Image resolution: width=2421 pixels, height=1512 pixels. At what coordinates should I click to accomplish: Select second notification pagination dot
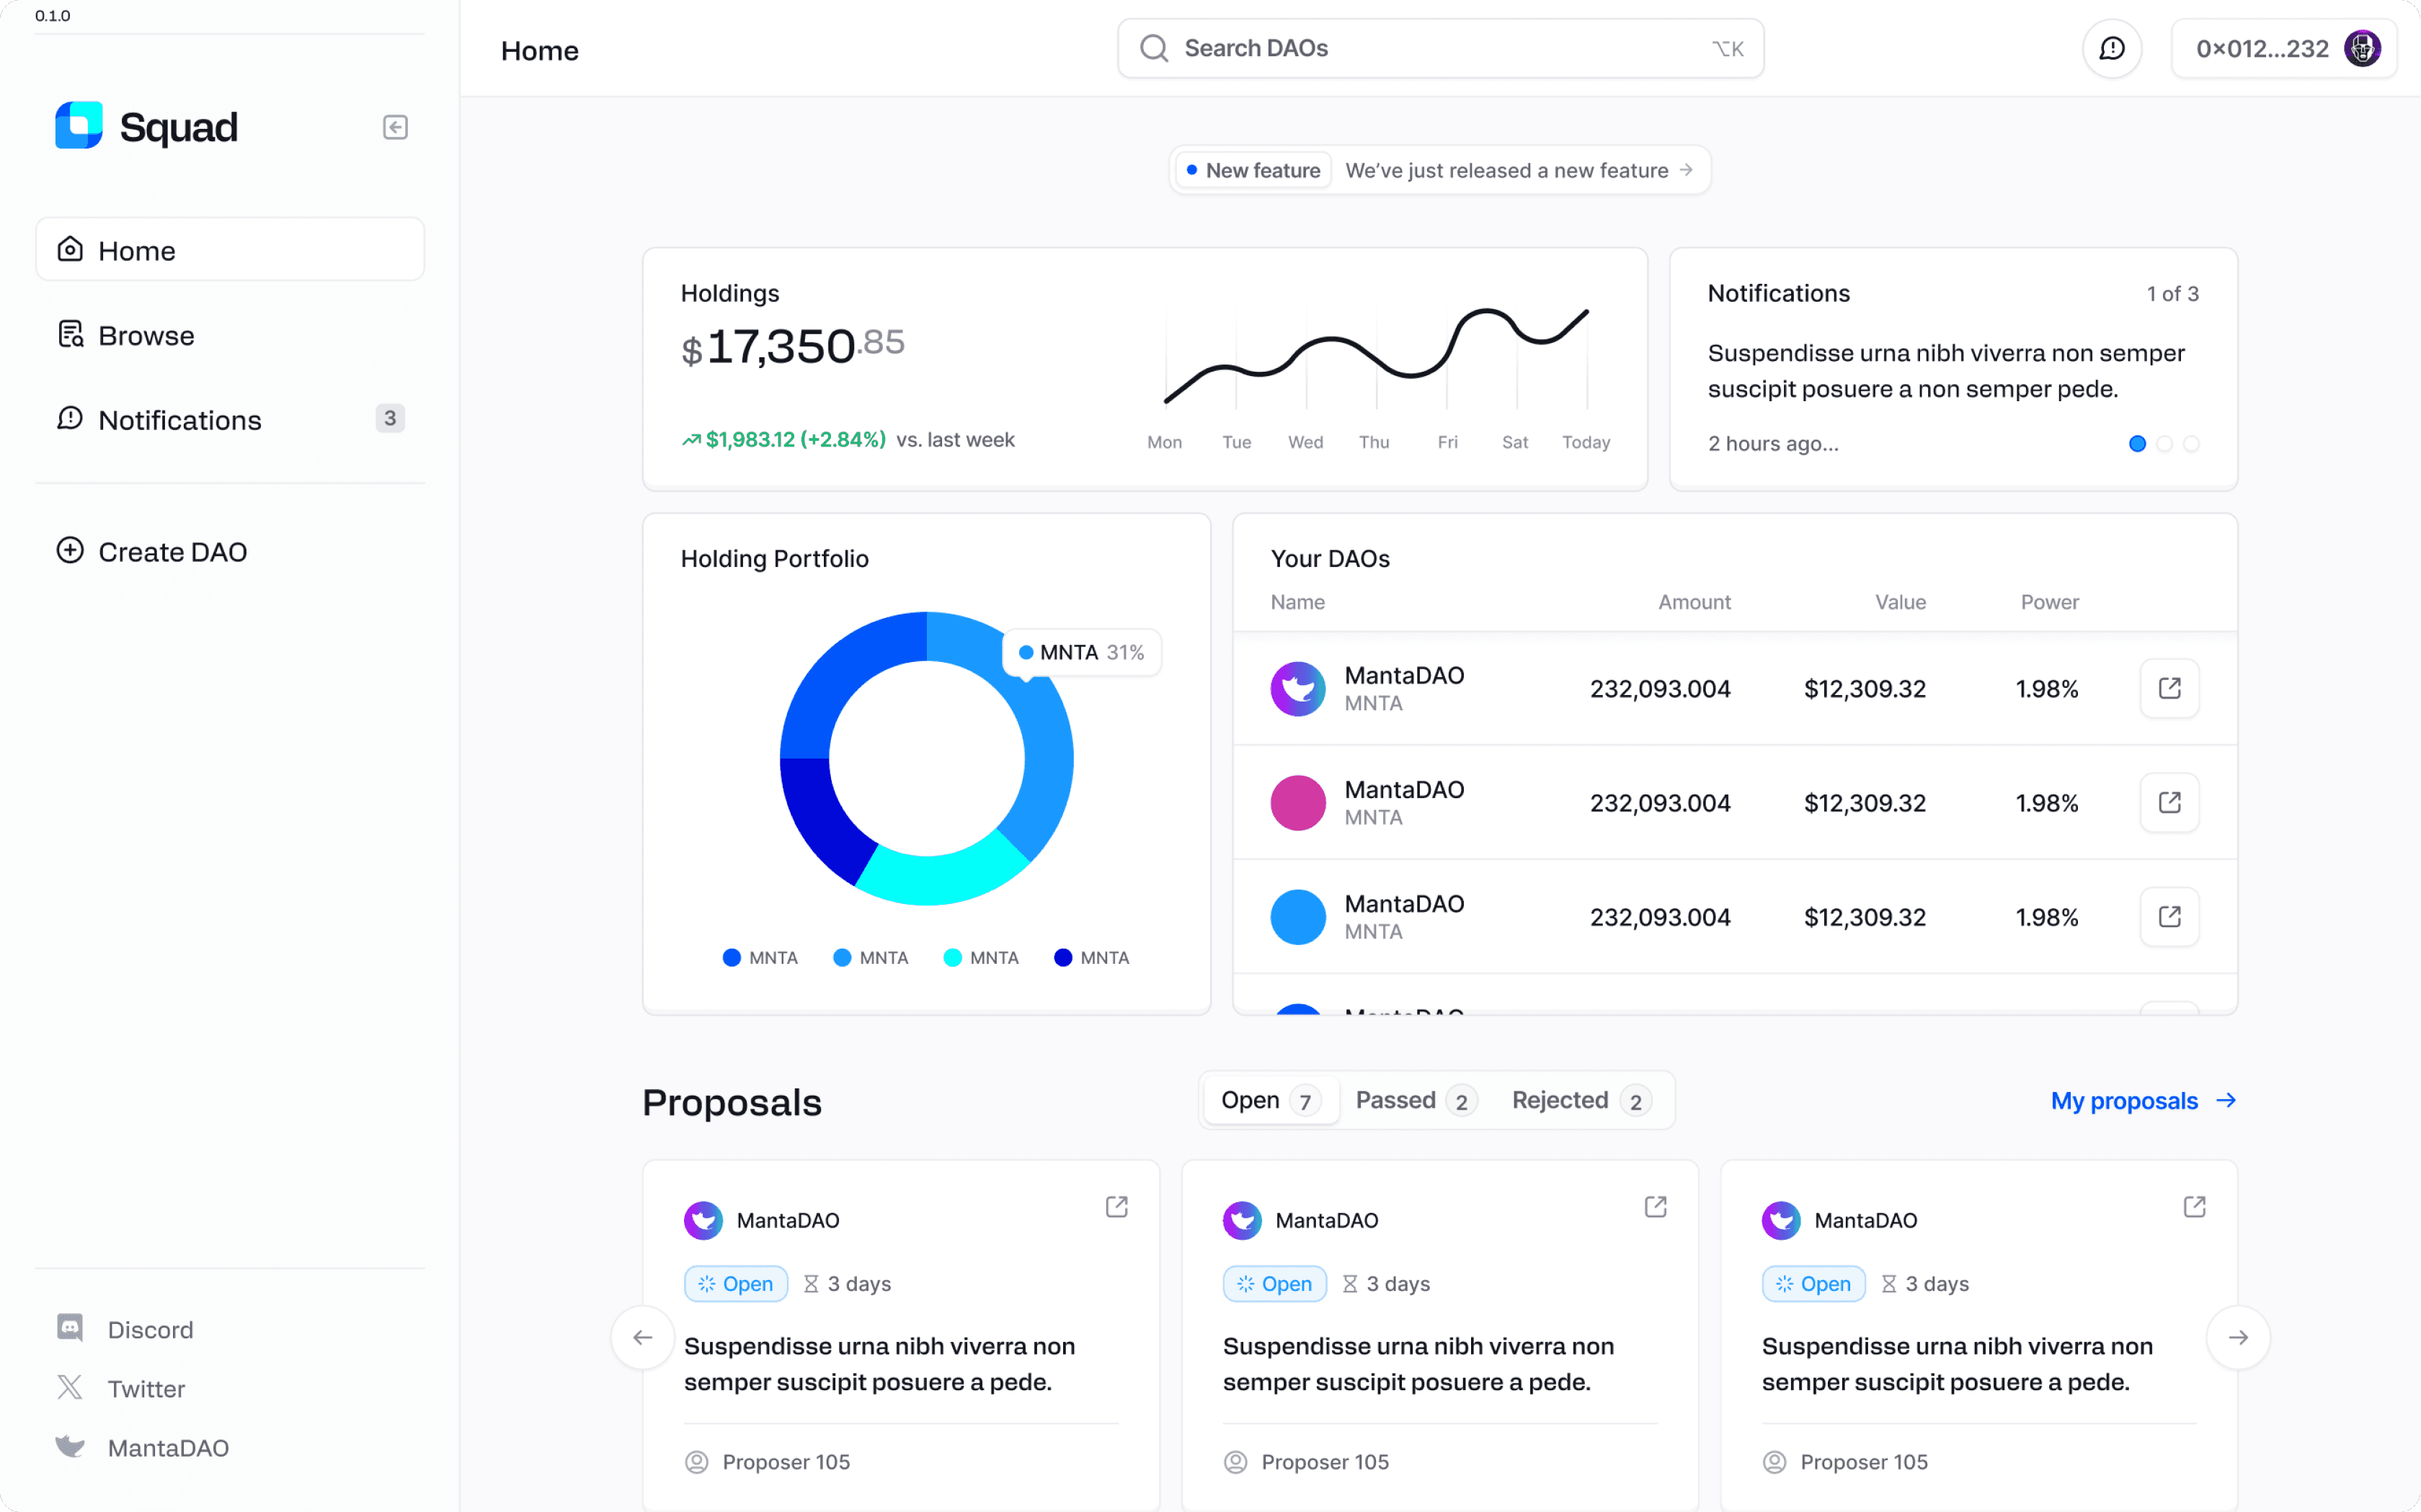[x=2165, y=444]
